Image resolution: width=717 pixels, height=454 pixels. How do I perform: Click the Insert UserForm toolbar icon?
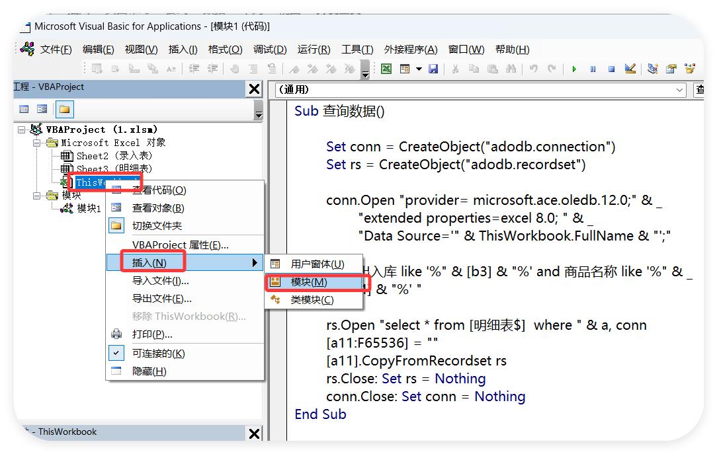pos(405,69)
